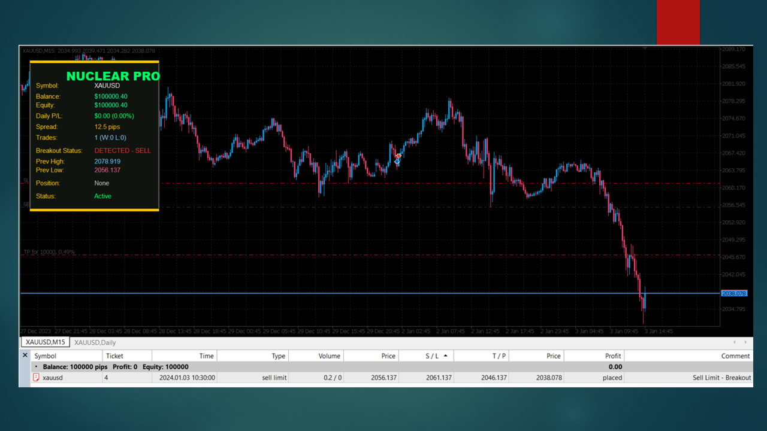Click the right chart-tab scroll arrow
The image size is (767, 431).
coord(745,342)
